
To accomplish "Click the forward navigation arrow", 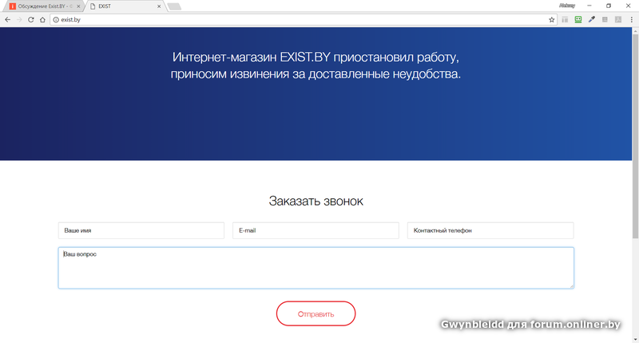I will point(19,19).
